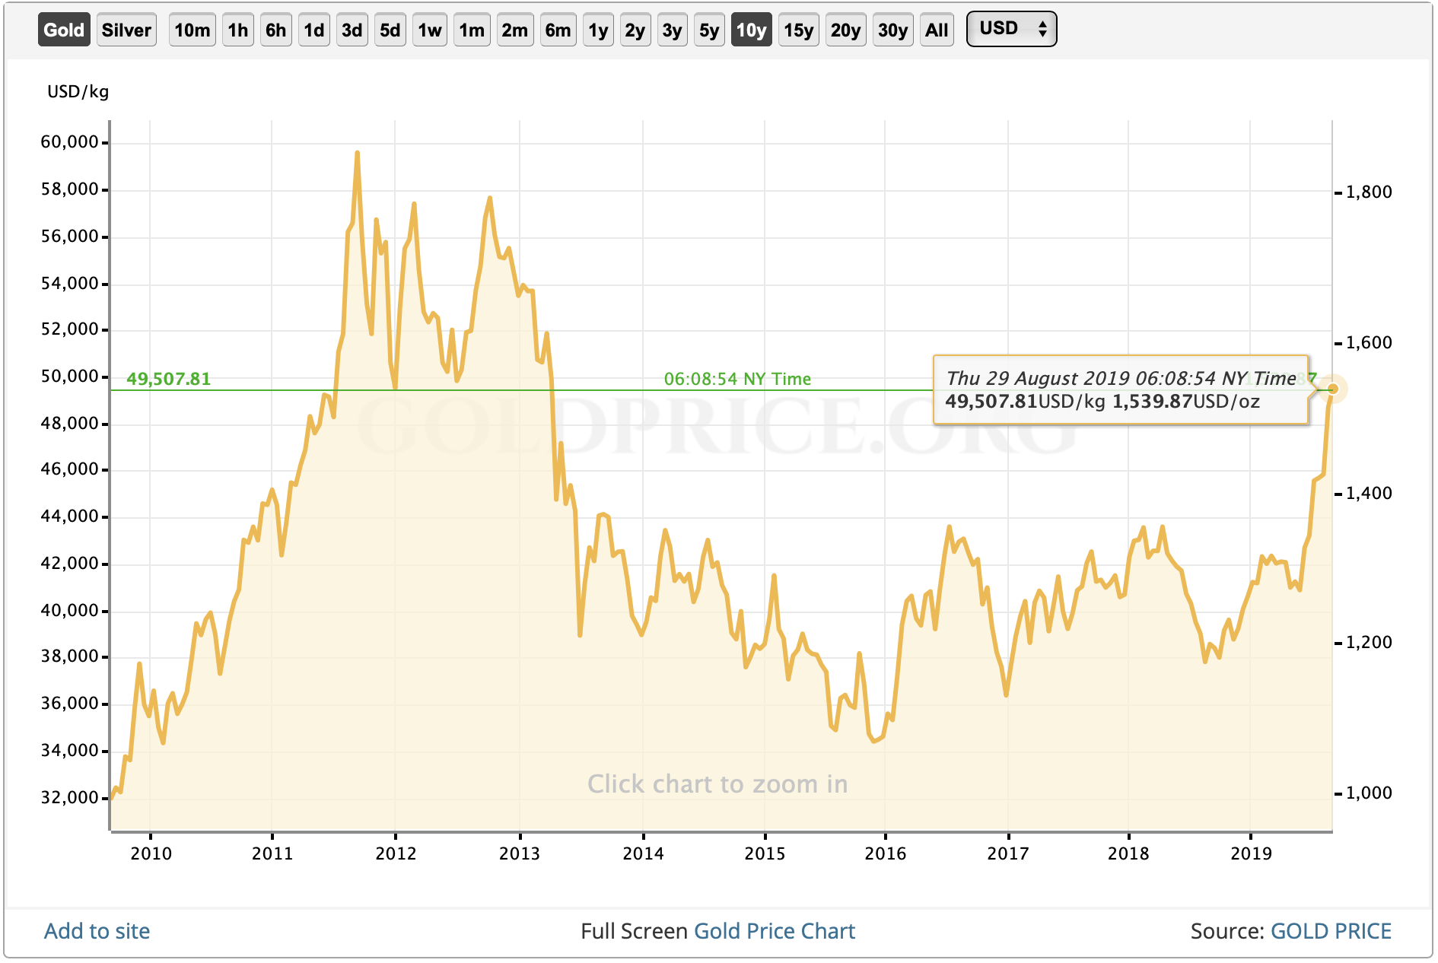Viewport: 1438px width, 963px height.
Task: Click the 2016 x-axis label
Action: coord(886,853)
